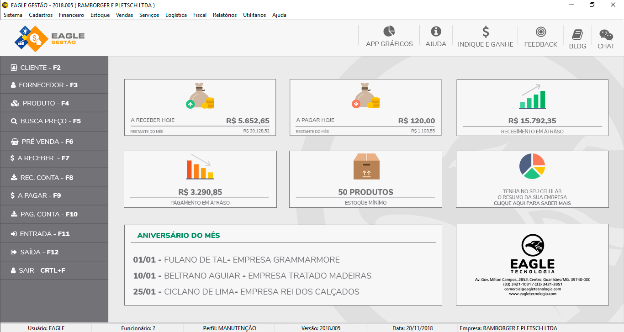Open the App Gráficos pie chart icon
This screenshot has width=624, height=332.
pyautogui.click(x=389, y=31)
